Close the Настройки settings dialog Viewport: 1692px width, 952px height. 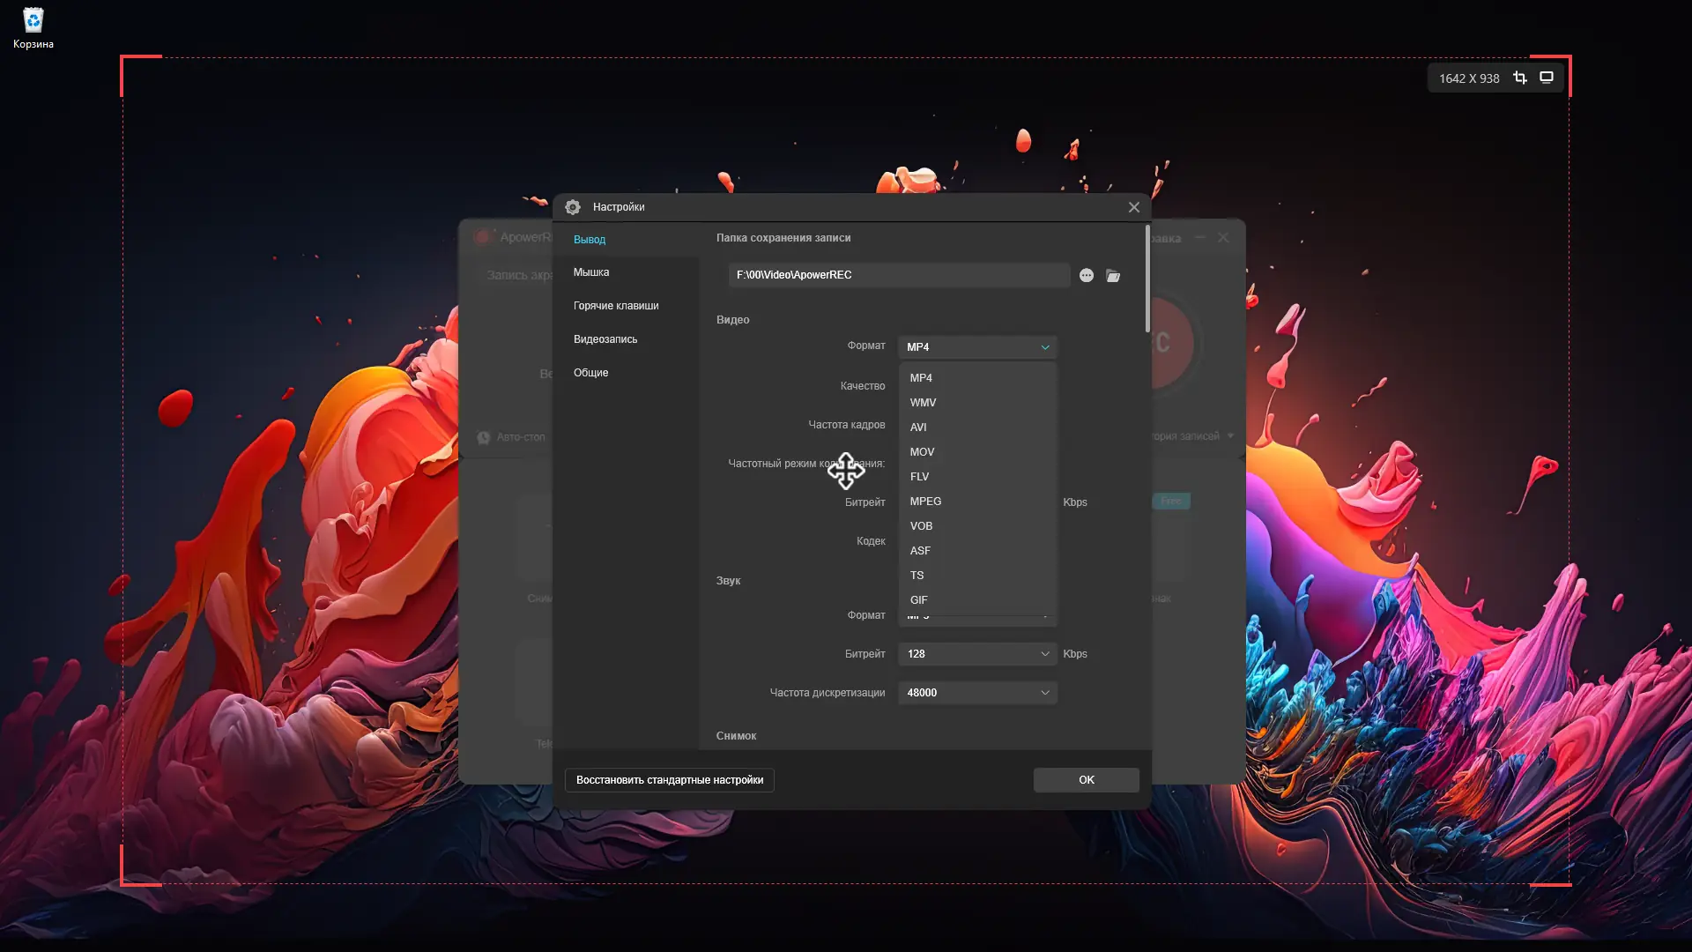(x=1133, y=207)
